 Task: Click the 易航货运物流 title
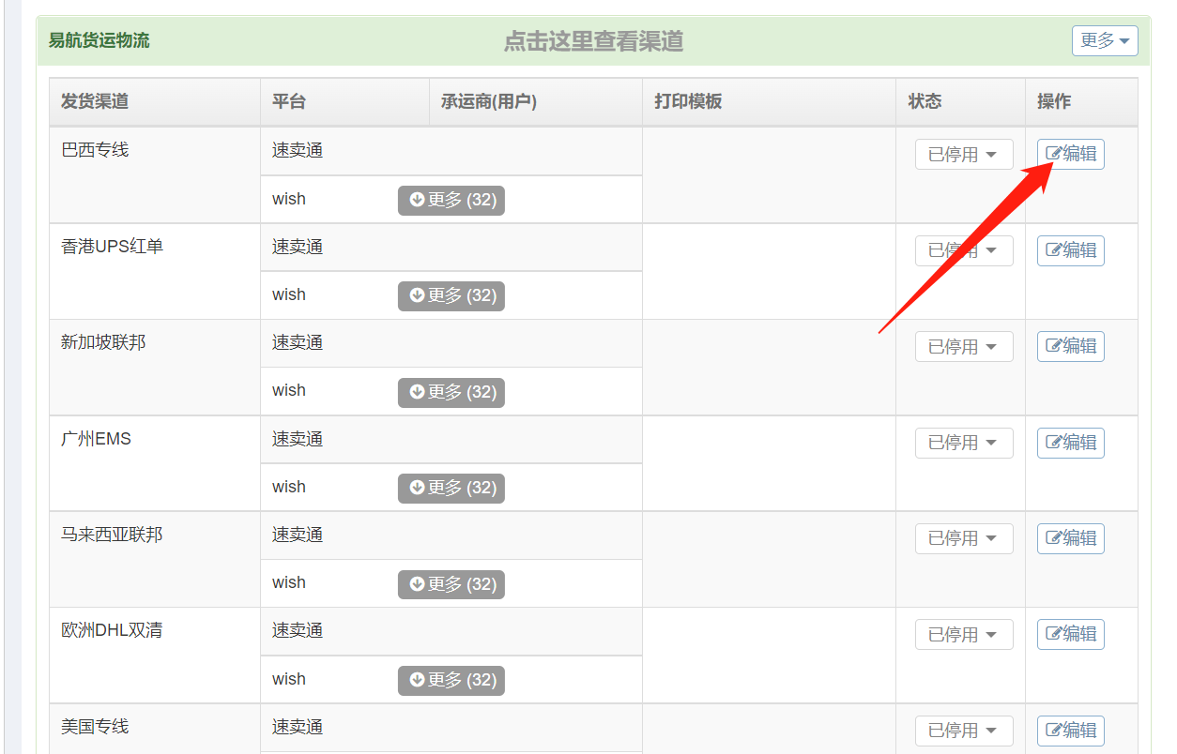tap(99, 40)
